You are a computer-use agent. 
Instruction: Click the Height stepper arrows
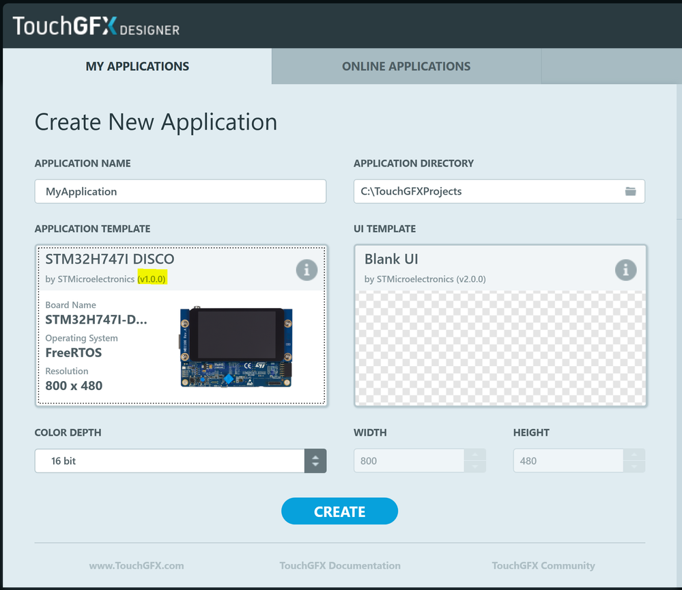[x=634, y=461]
